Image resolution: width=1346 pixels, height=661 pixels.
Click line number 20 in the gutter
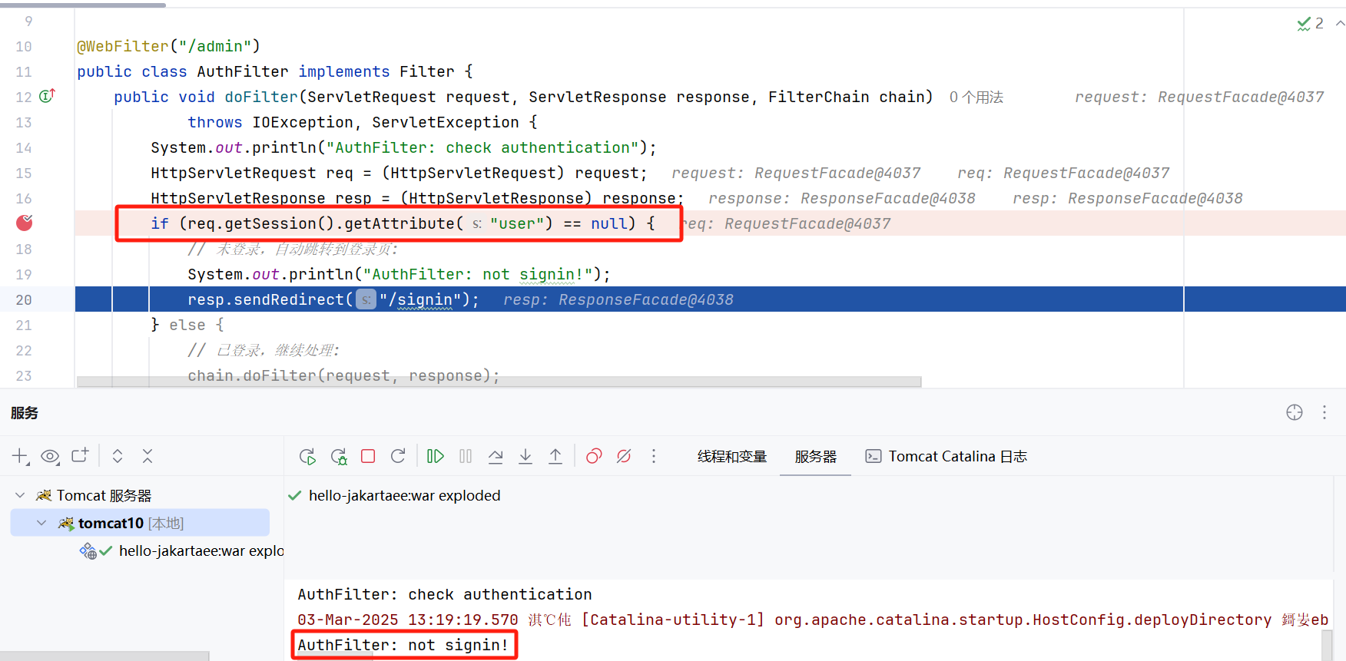coord(24,299)
